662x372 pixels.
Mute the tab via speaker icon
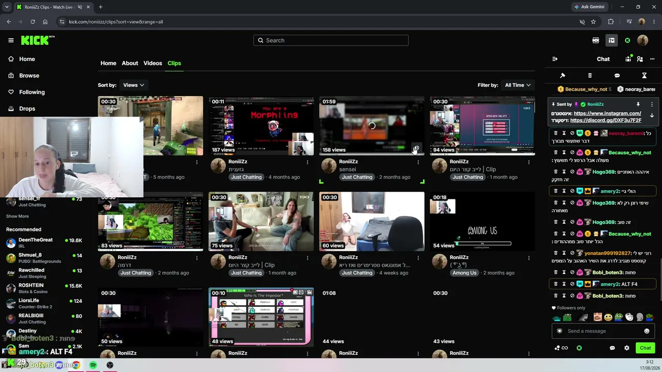tap(80, 7)
